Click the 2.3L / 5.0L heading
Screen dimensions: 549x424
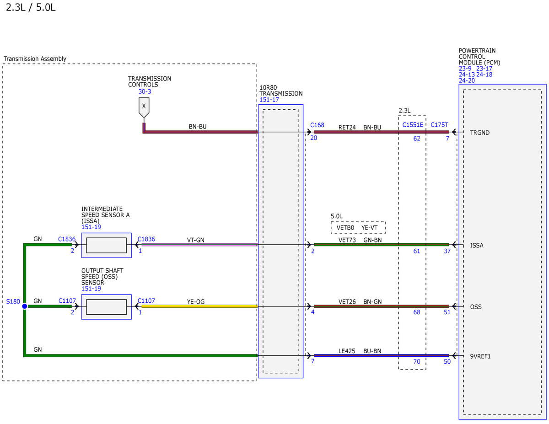(31, 8)
